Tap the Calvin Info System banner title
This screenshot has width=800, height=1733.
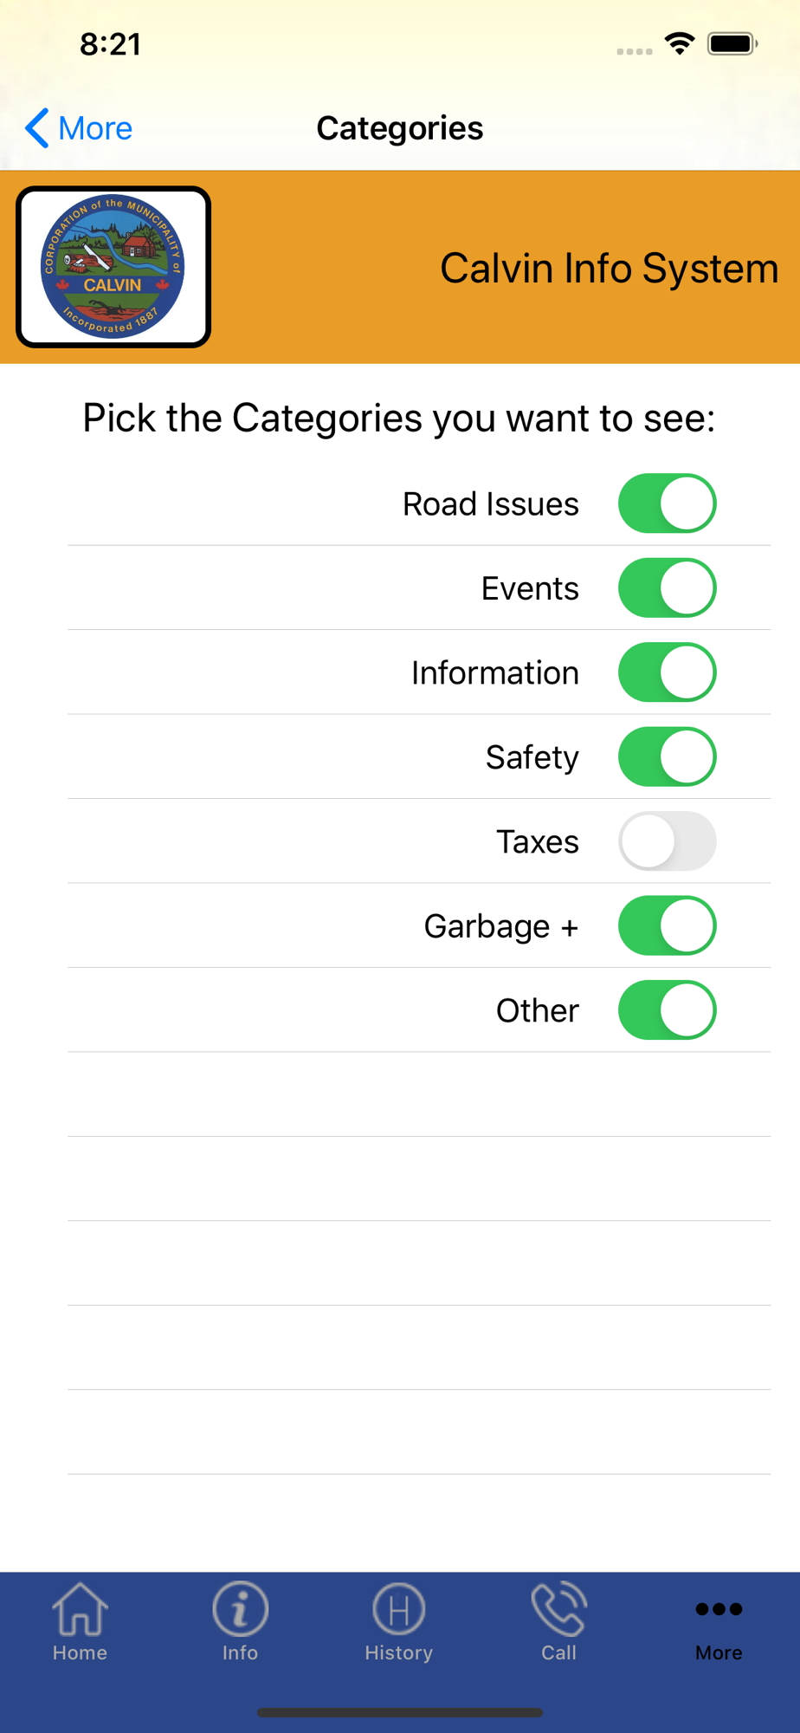tap(609, 268)
